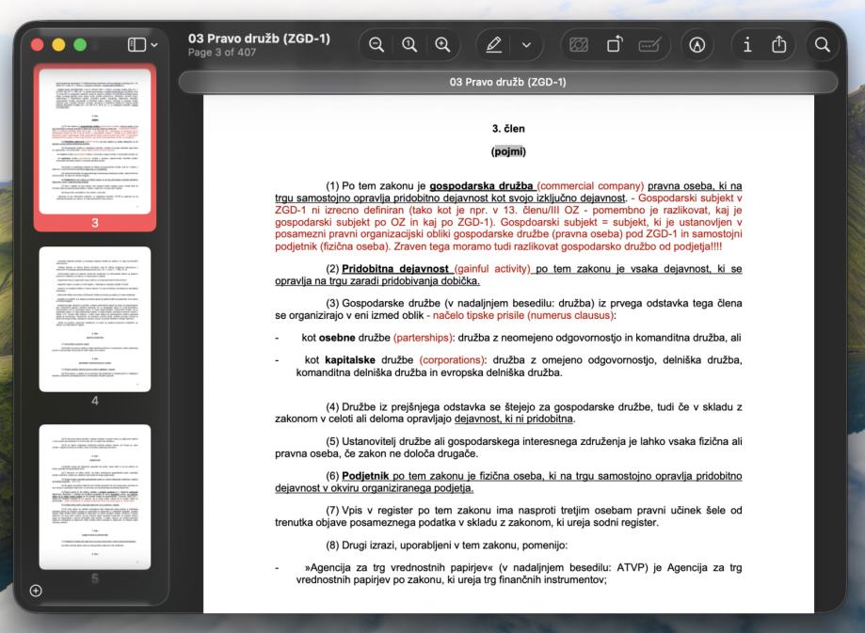
Task: Click the page number label '3' in sidebar
Action: 95,223
